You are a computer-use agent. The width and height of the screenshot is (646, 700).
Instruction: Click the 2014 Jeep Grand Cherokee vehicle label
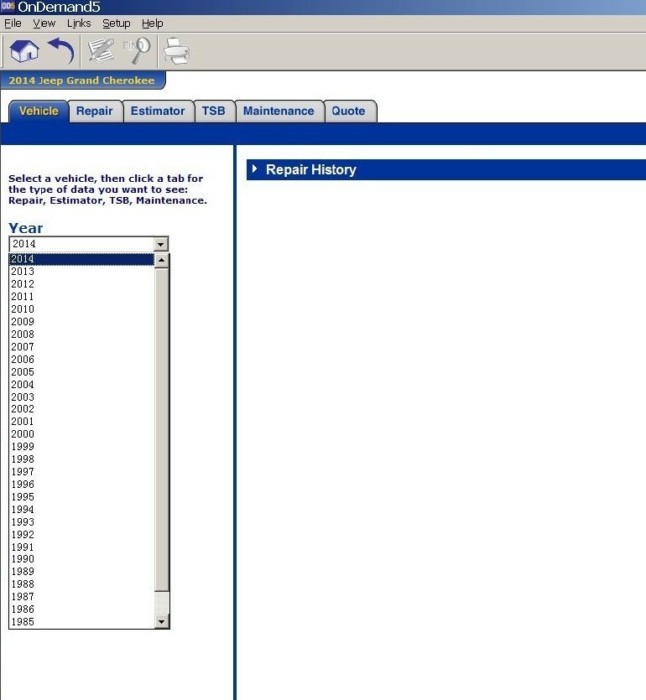pos(82,80)
